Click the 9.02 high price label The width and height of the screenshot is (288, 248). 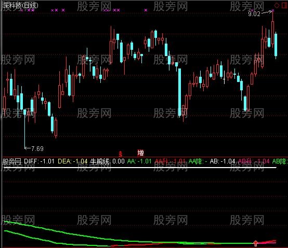click(x=254, y=13)
